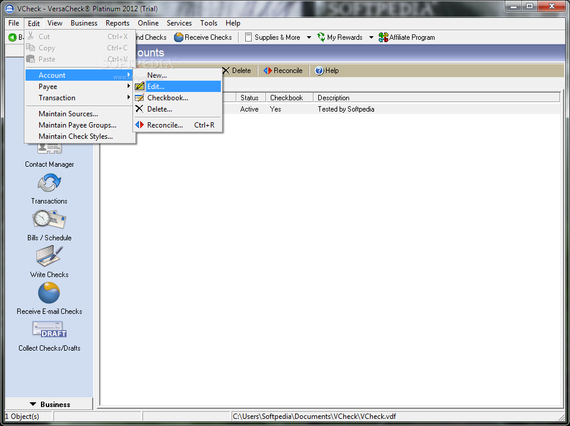Open Supplies & More toolbar item
Viewport: 570px width, 426px height.
coord(273,37)
